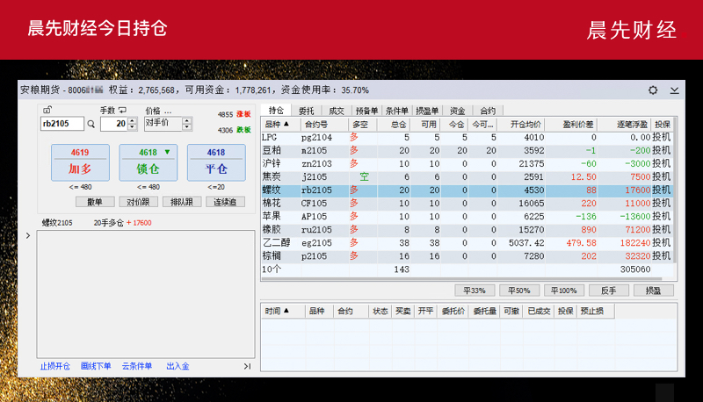
Task: Click the contract code field rb2105
Action: click(62, 125)
